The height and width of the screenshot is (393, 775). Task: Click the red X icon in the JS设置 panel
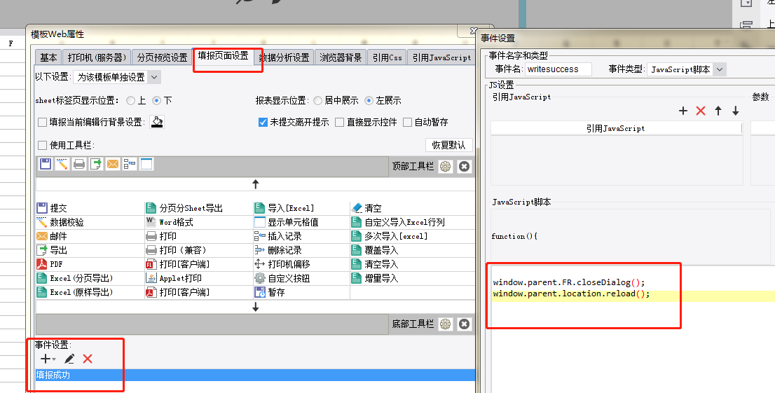pyautogui.click(x=700, y=111)
